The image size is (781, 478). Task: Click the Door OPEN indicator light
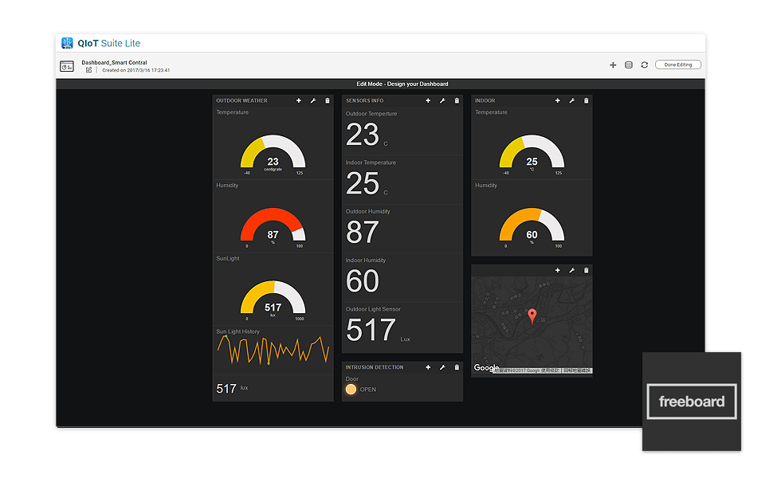point(351,390)
